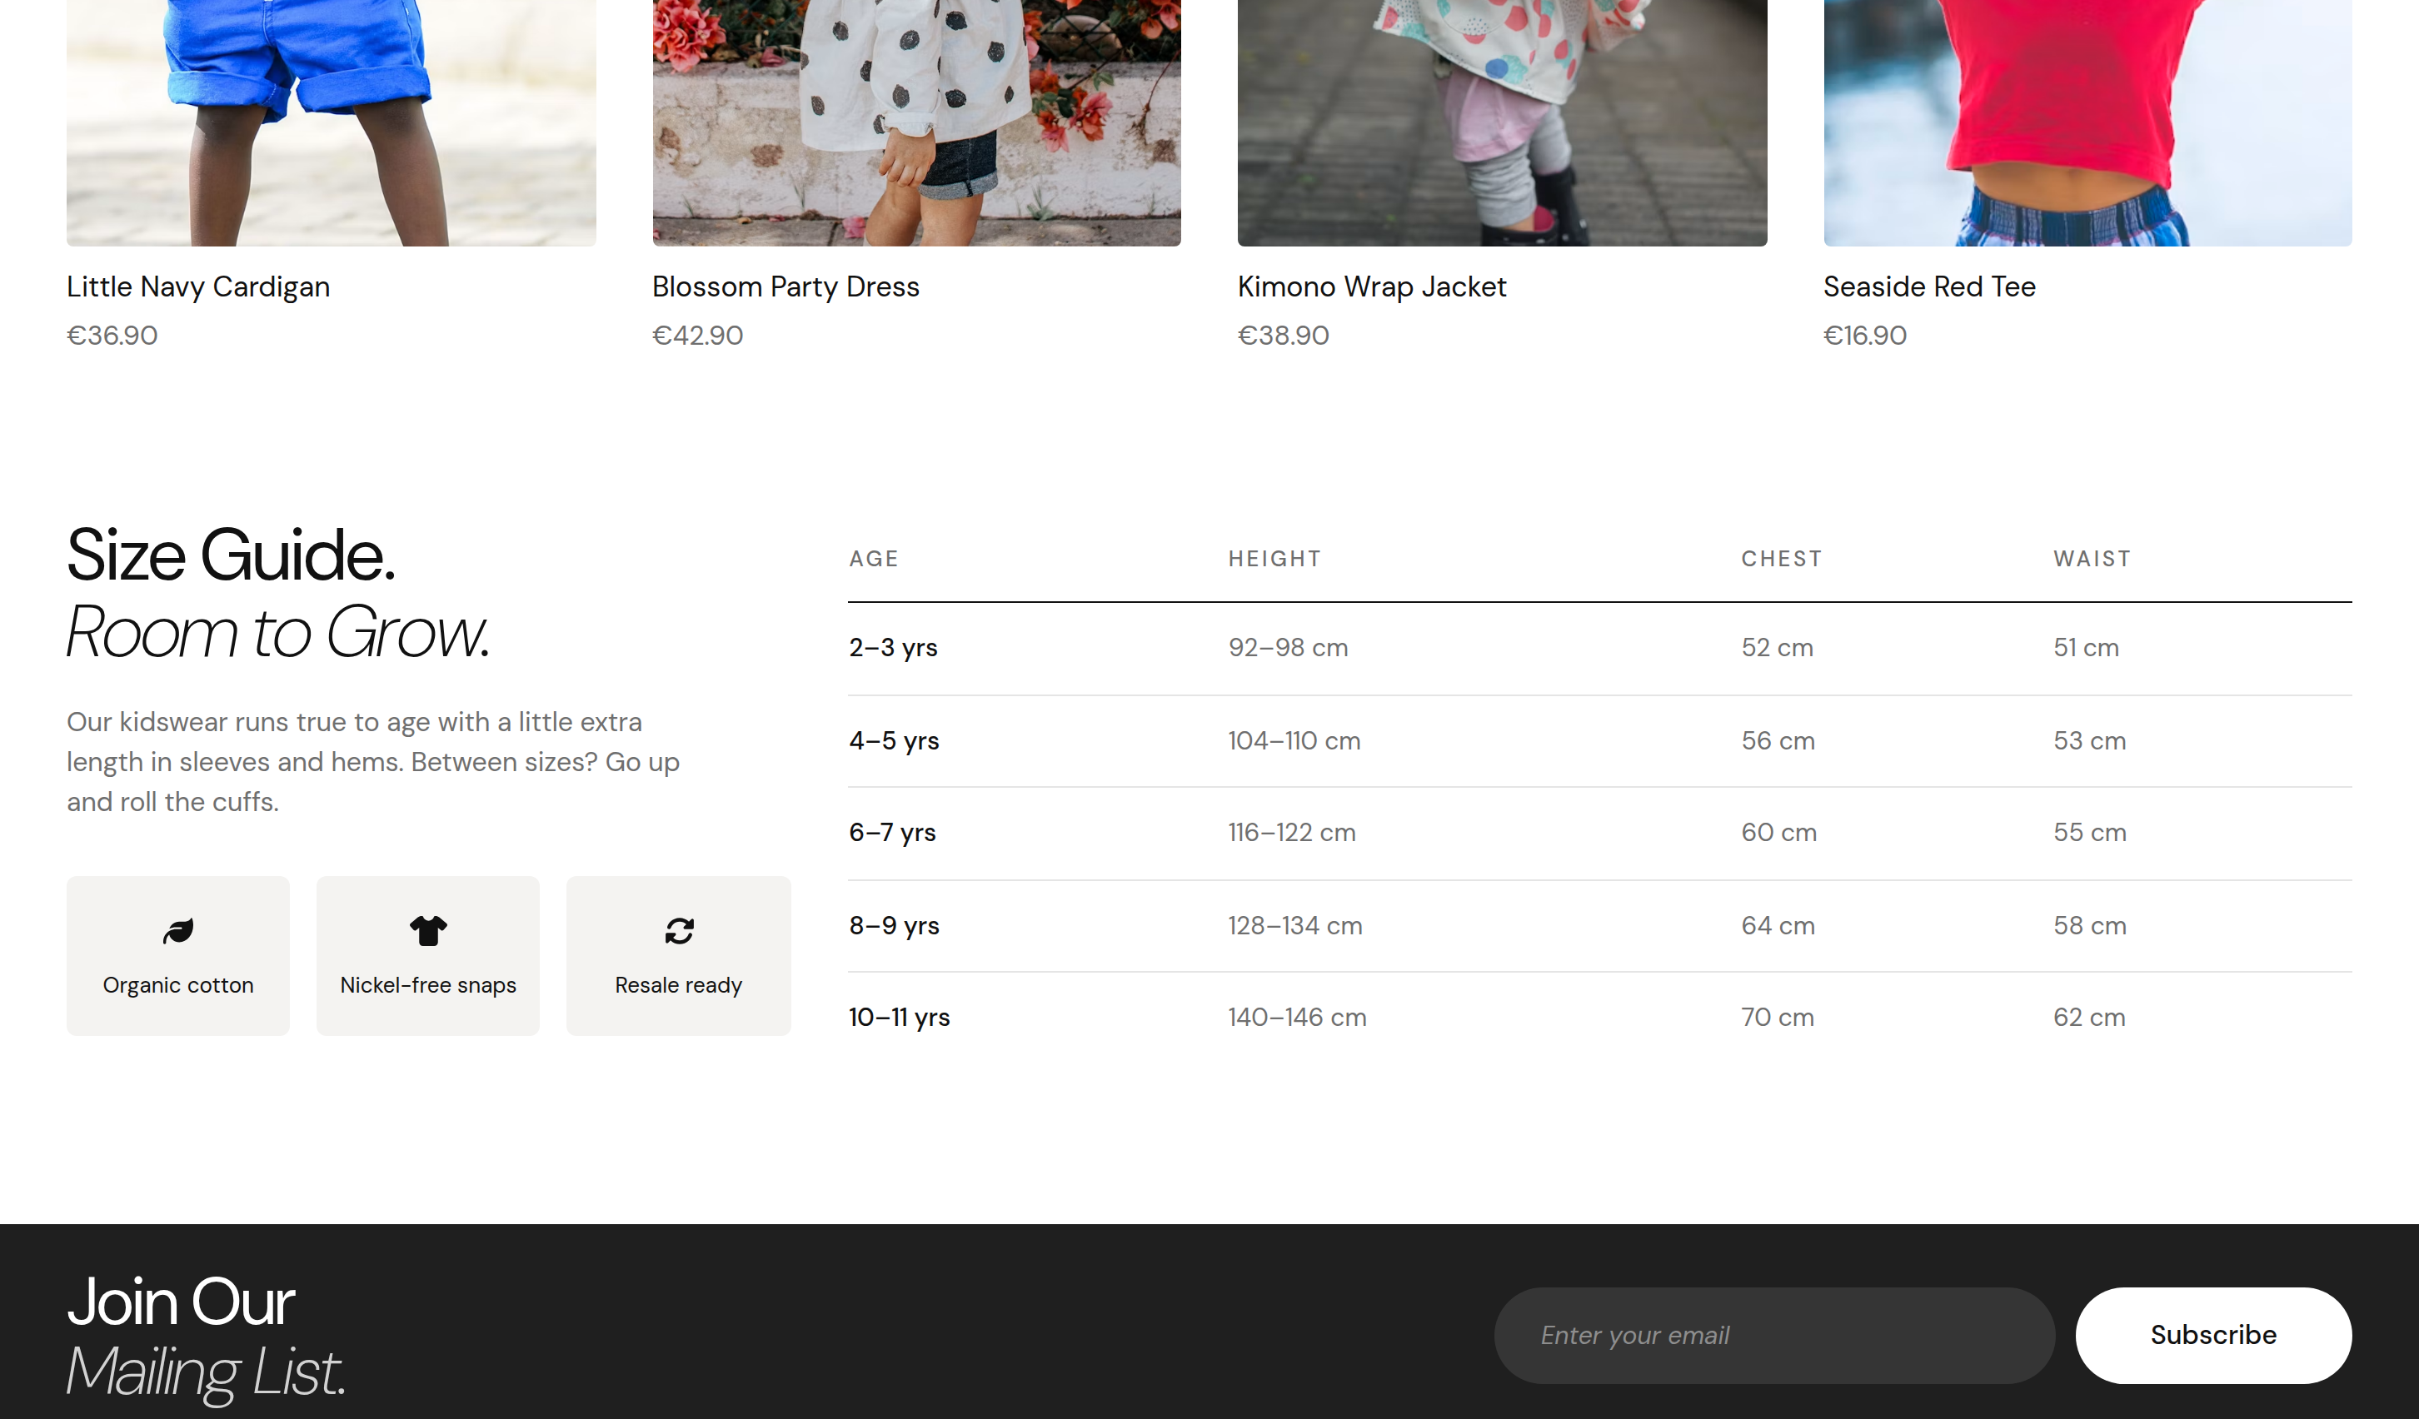
Task: Click the Blossom Party Dress title link
Action: coord(786,286)
